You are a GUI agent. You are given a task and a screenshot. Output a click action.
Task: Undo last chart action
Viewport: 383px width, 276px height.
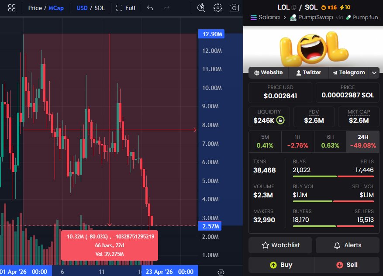click(x=150, y=8)
